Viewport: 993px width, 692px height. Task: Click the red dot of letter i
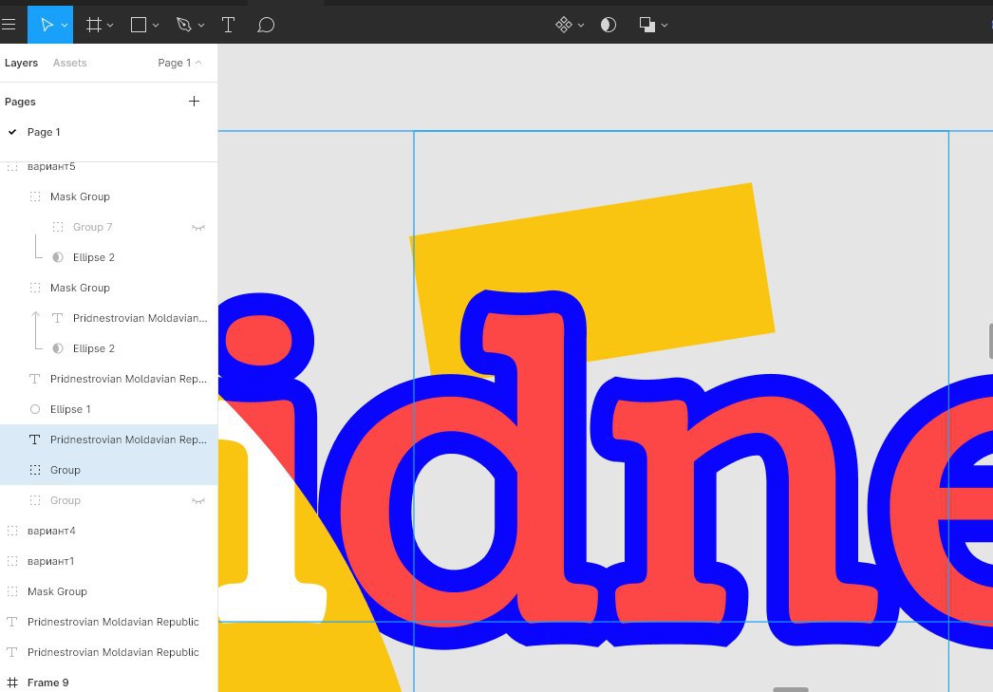(258, 341)
